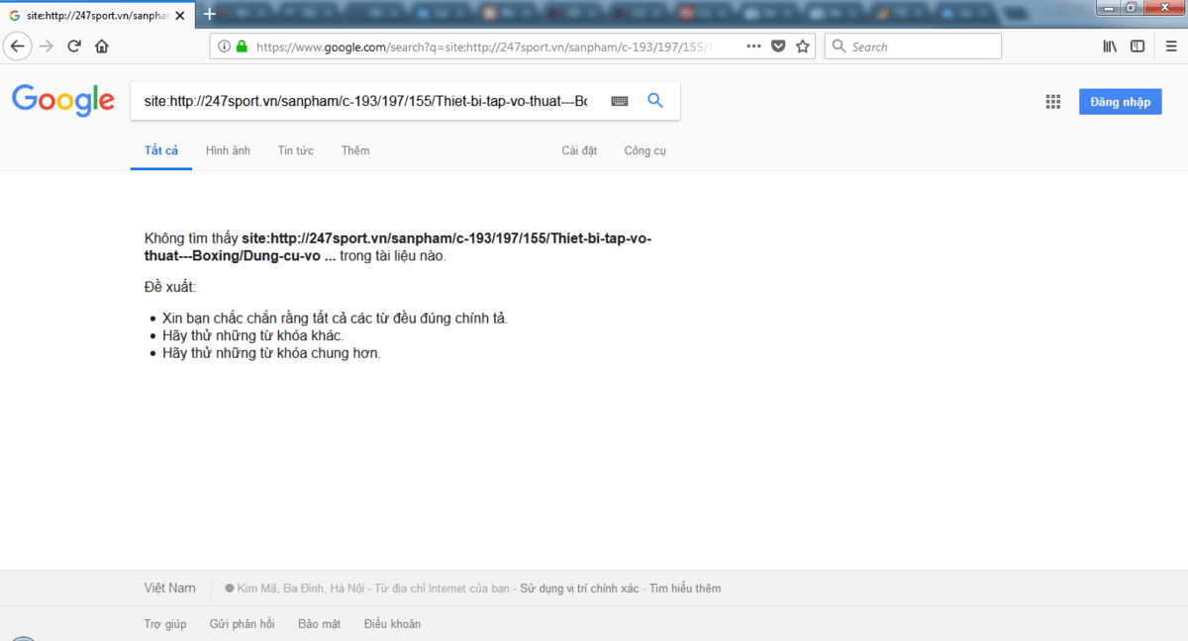Click the Google logo
This screenshot has height=641, width=1188.
tap(63, 100)
